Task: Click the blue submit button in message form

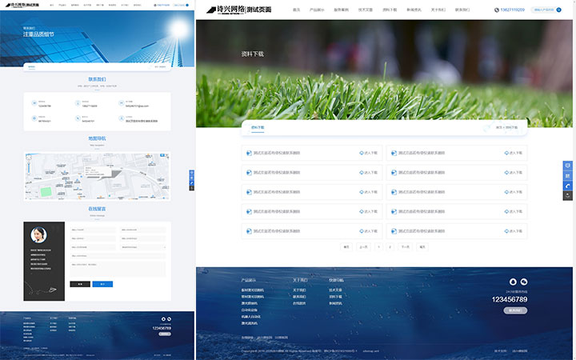Action: pos(102,284)
